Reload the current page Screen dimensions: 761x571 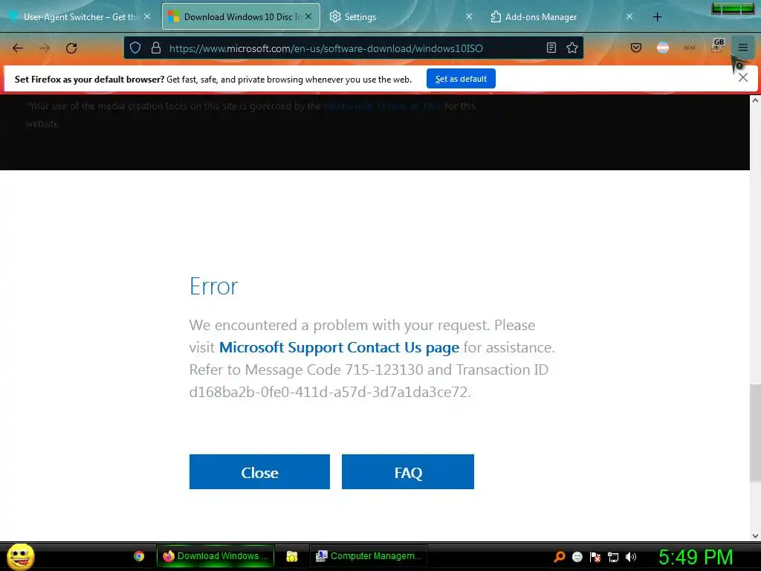(x=71, y=48)
